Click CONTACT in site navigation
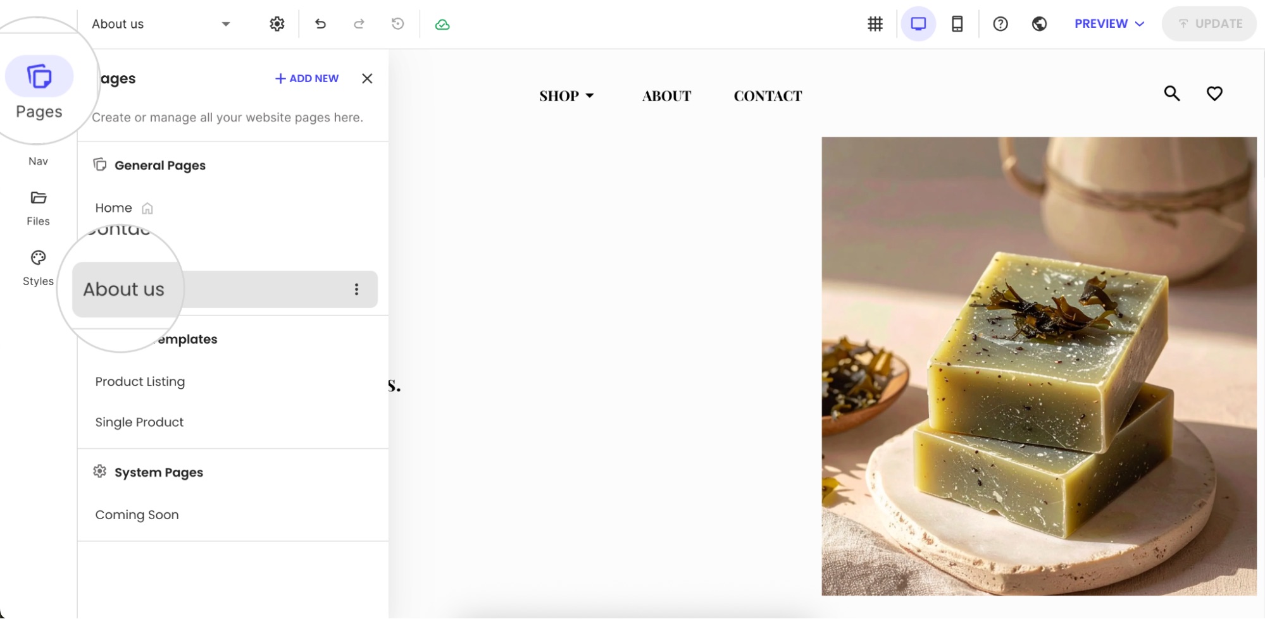 click(768, 96)
